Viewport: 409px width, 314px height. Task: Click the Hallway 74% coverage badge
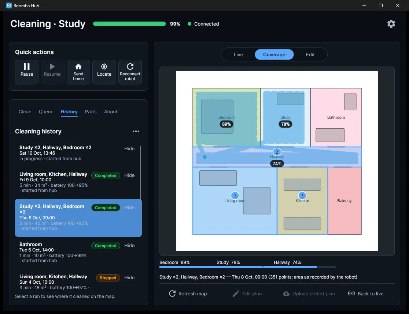coord(277,164)
